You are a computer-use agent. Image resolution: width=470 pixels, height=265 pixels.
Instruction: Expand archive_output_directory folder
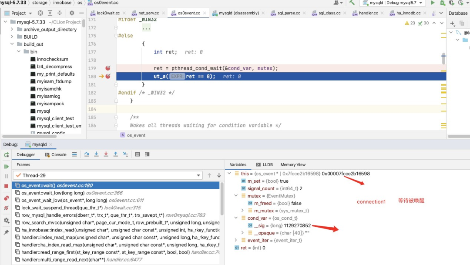[12, 30]
